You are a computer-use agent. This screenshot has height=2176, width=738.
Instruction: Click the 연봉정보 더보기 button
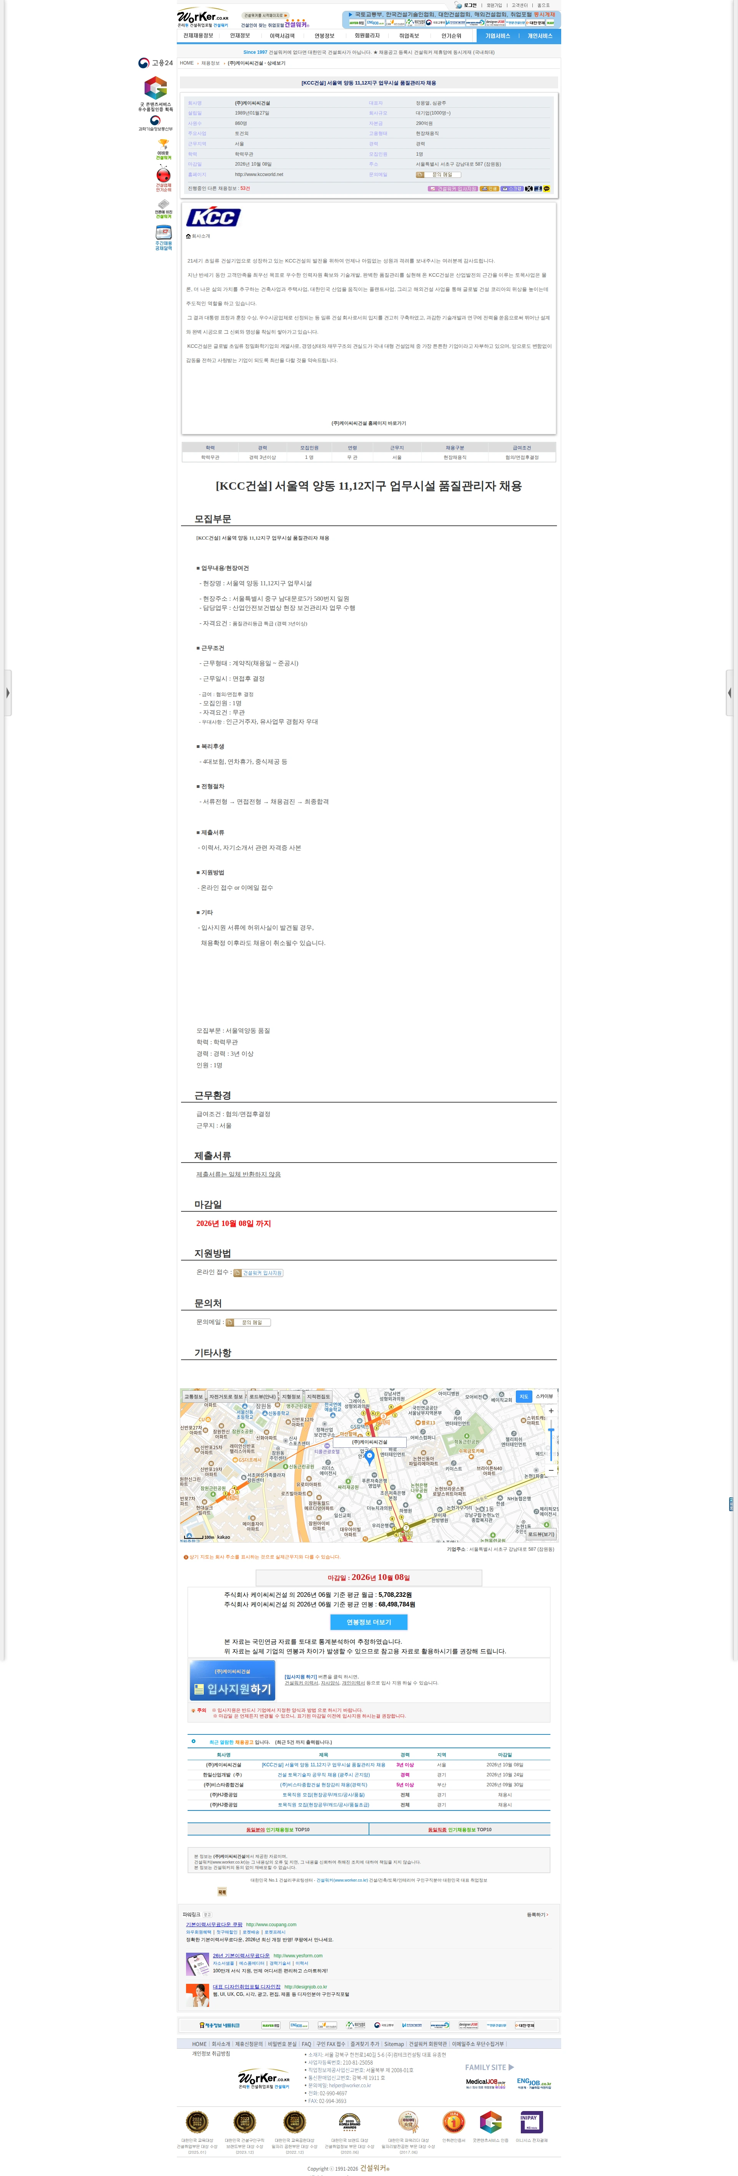coord(369,1622)
